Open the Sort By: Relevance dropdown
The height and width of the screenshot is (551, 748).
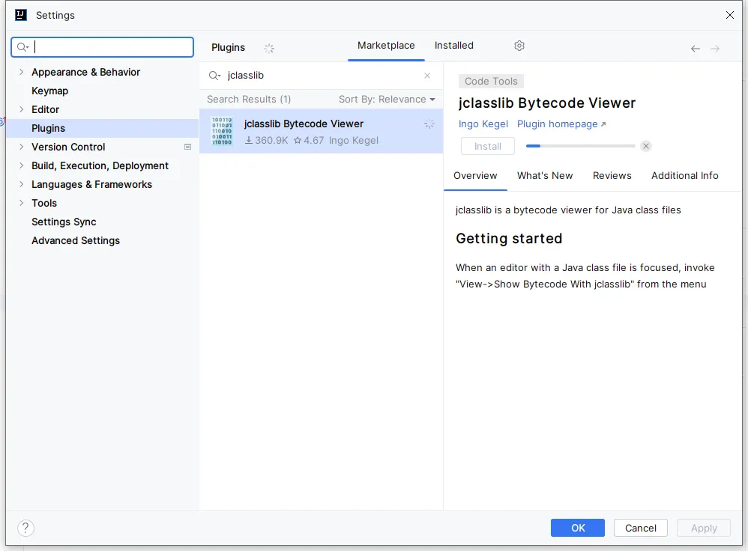[387, 99]
